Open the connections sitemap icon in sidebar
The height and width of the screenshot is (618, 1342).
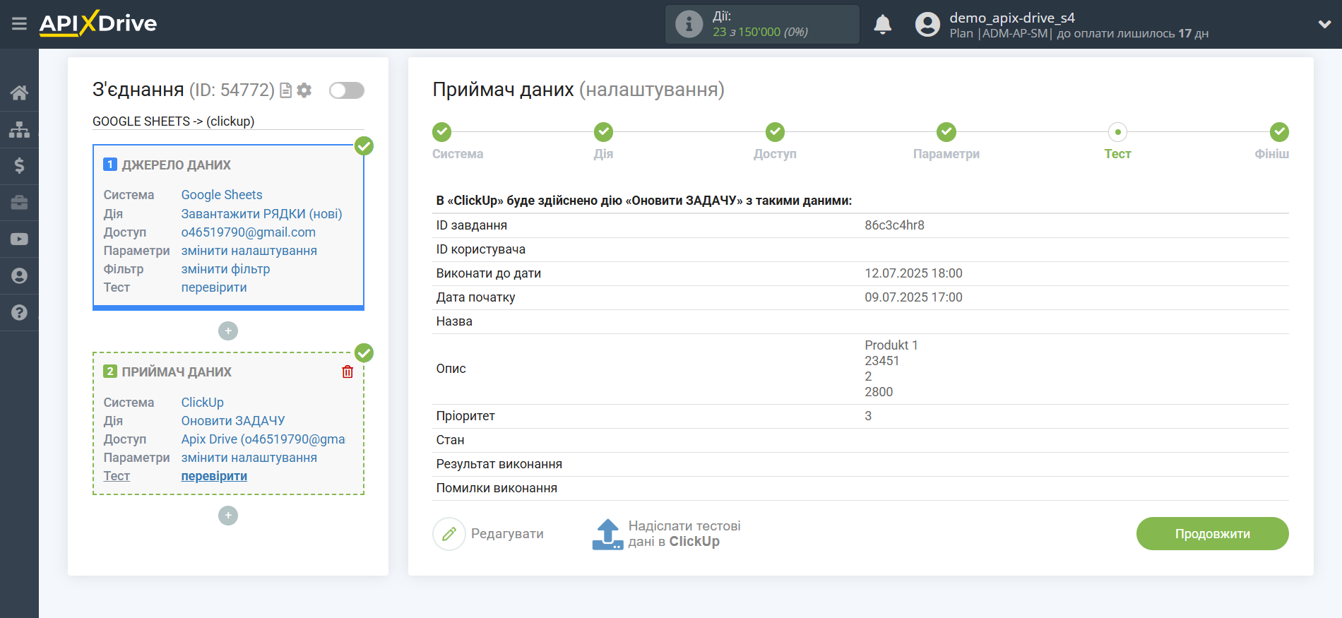coord(19,129)
